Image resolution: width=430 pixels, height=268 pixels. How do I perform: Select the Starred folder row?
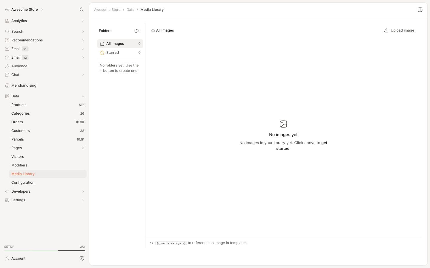(120, 53)
